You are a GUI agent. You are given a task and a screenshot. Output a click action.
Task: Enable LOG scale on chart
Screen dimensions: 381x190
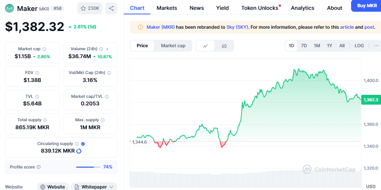(359, 46)
